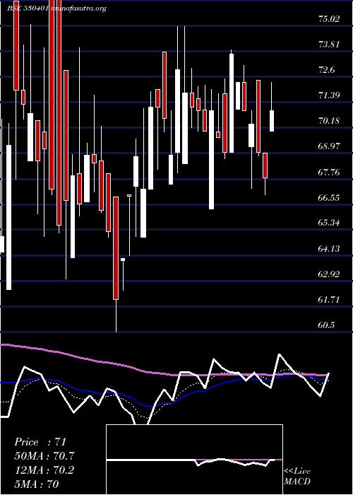Click the 68.97 price axis label
353x495 pixels.
pyautogui.click(x=329, y=146)
